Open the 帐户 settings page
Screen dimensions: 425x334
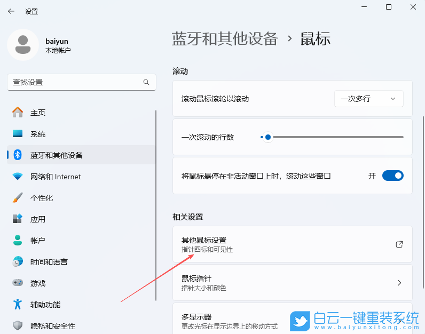81,240
